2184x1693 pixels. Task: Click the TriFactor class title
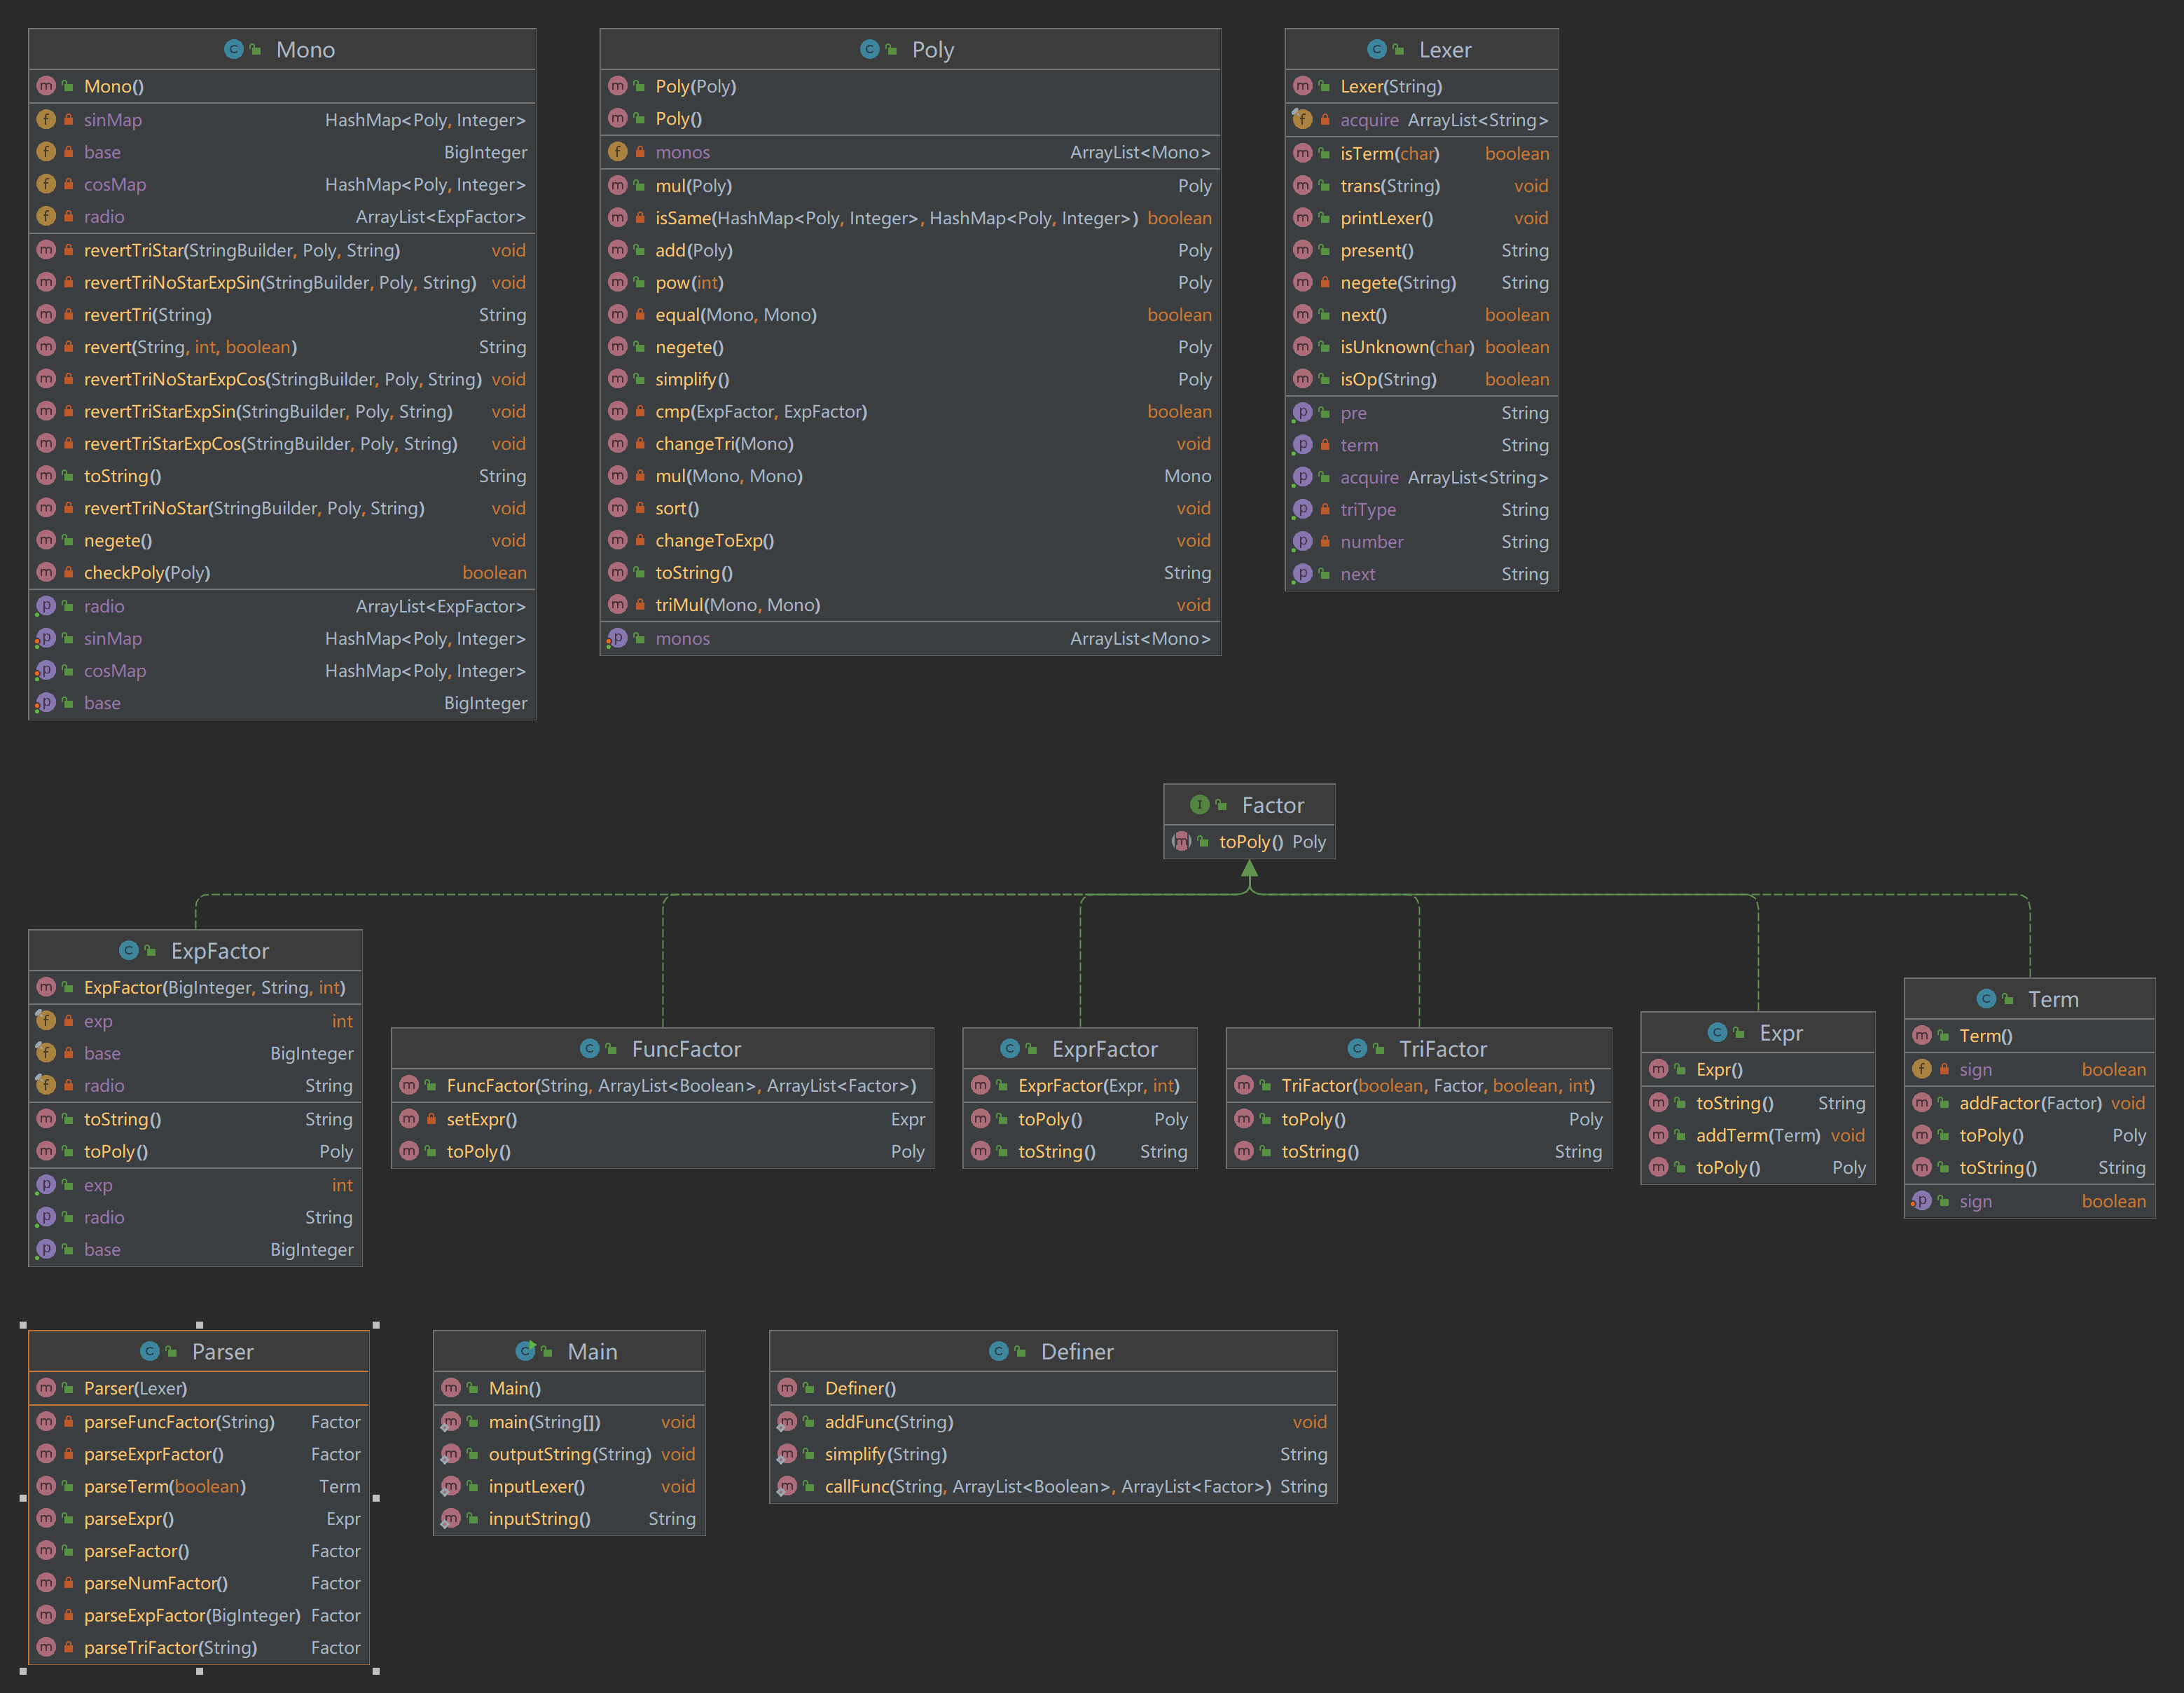point(1442,1048)
